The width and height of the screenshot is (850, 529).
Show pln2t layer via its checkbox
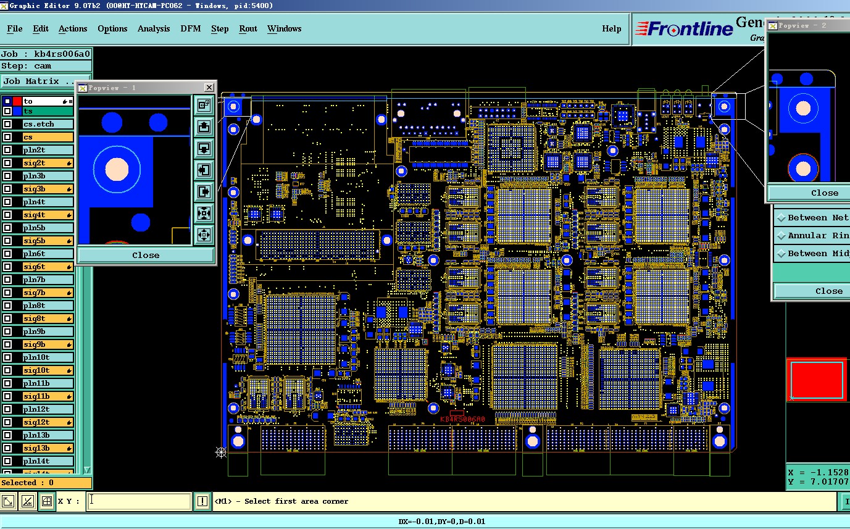pyautogui.click(x=7, y=150)
